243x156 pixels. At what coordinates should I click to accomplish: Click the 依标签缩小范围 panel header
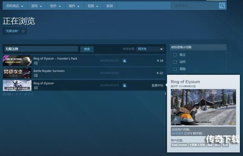(198, 47)
